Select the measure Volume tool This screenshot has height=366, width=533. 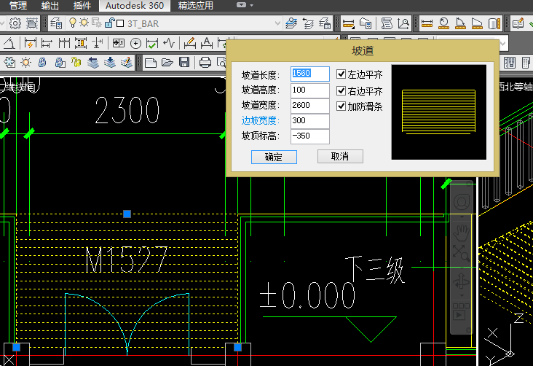[494, 23]
